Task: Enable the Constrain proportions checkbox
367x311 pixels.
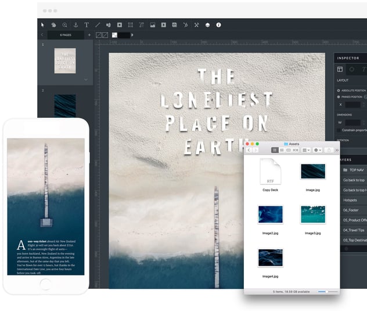Action: click(339, 130)
